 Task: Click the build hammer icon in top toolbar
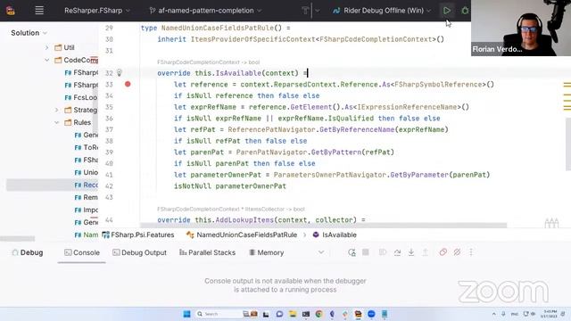coord(305,11)
